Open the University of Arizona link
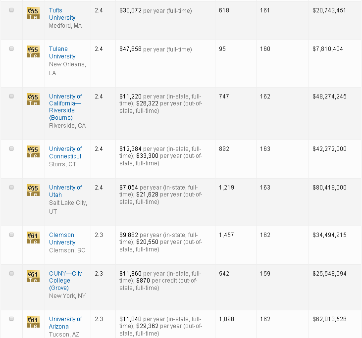 (x=65, y=323)
